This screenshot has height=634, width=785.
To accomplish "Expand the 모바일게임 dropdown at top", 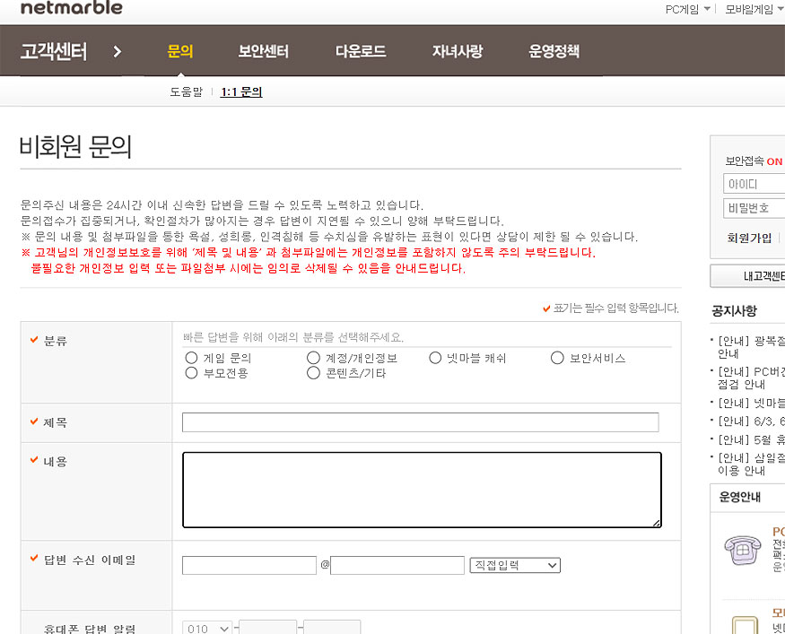I will 754,10.
